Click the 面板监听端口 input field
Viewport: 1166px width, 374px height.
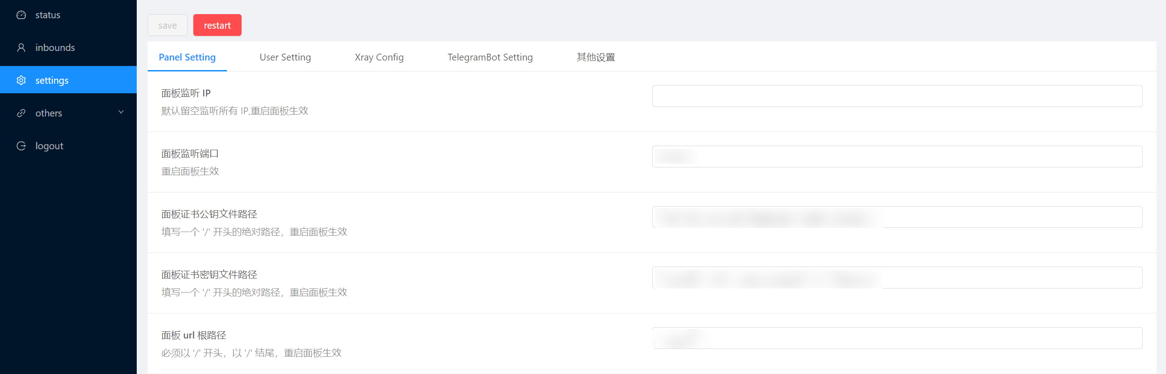tap(897, 157)
